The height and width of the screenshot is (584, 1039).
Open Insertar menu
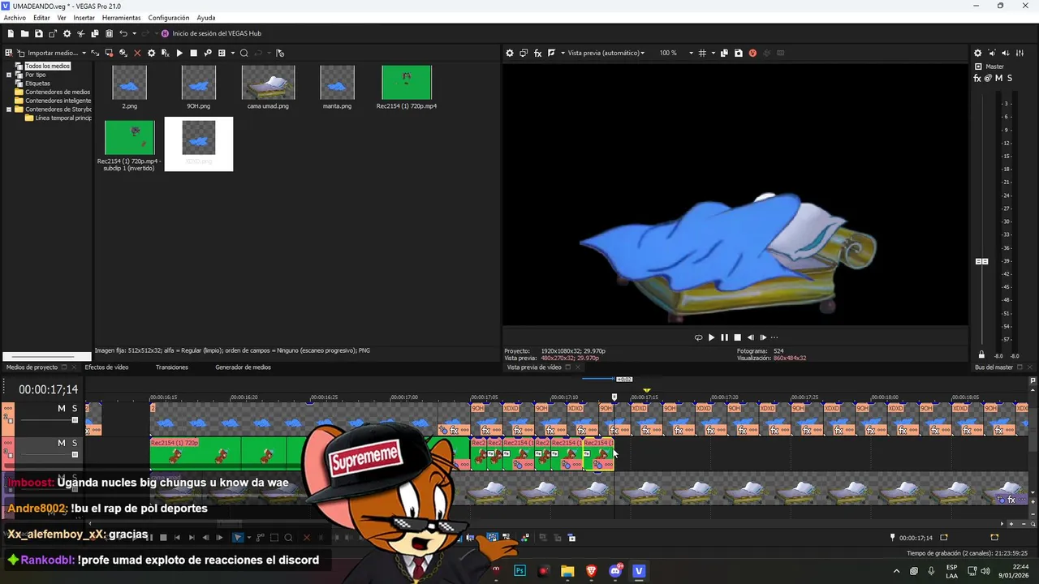point(84,17)
